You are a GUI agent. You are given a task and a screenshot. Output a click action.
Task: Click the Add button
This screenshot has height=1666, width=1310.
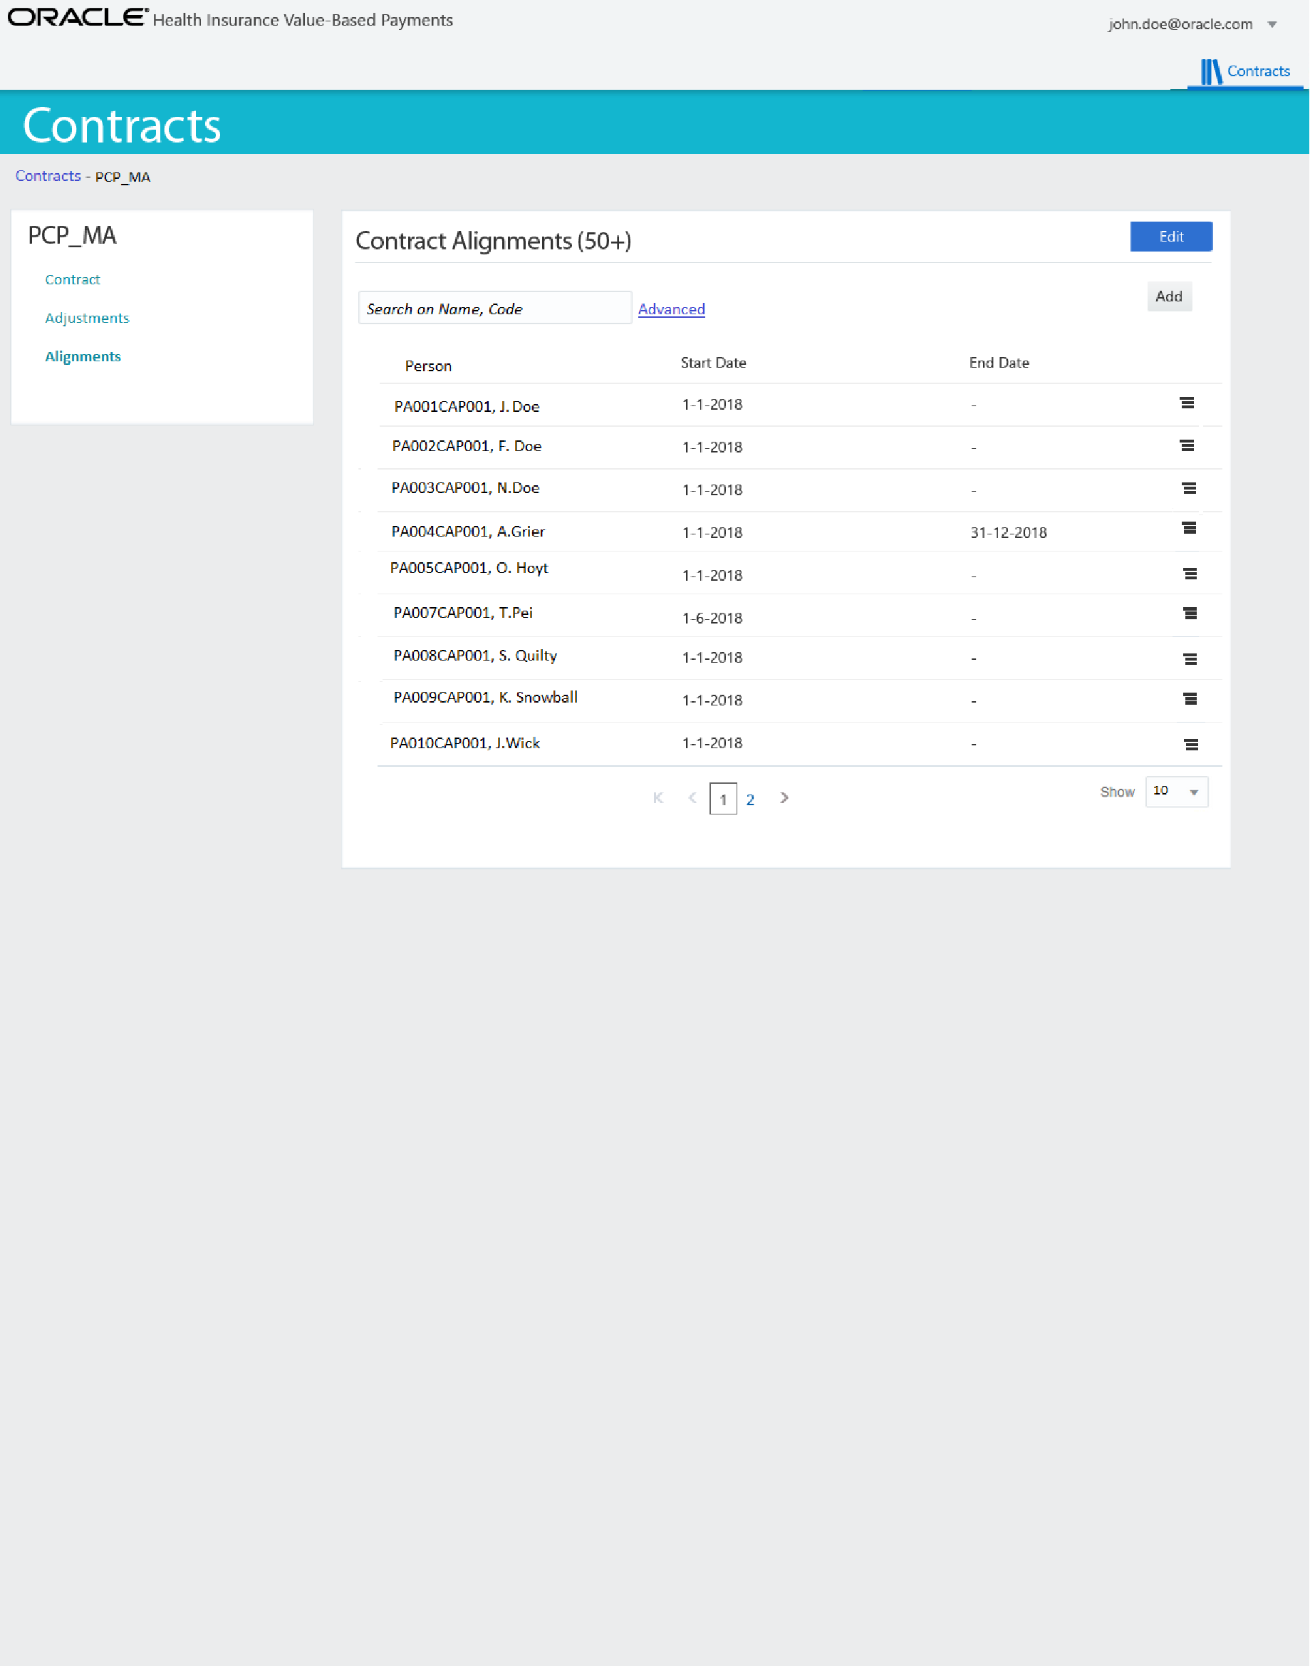pos(1168,296)
